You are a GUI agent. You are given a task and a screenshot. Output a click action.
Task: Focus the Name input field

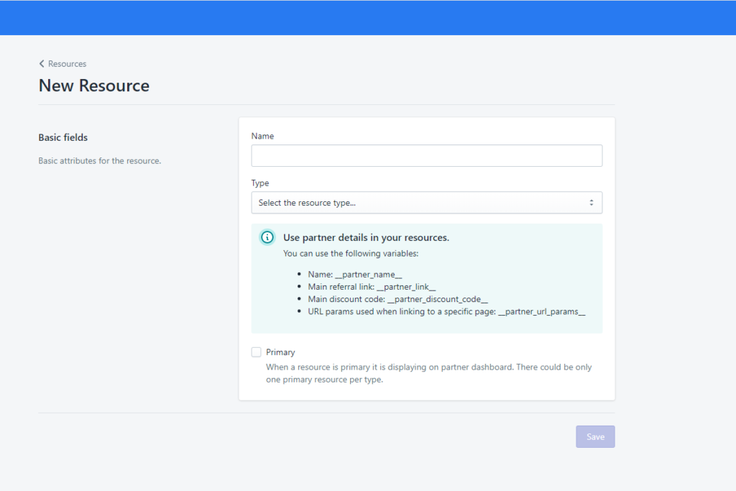click(427, 155)
